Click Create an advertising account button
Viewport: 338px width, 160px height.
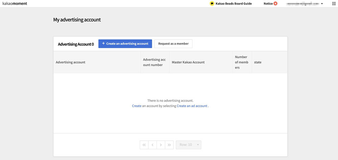tap(125, 44)
